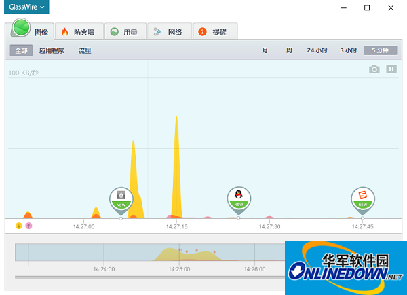Click the gray app NEW marker near 14:27:00
This screenshot has width=407, height=295.
point(121,201)
